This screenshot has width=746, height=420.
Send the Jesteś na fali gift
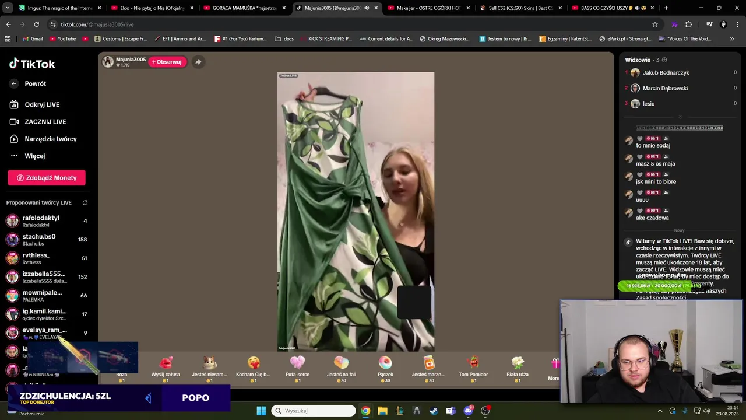point(342,369)
